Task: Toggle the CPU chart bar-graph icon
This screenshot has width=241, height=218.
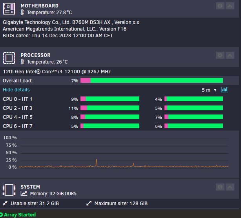Action: point(225,89)
